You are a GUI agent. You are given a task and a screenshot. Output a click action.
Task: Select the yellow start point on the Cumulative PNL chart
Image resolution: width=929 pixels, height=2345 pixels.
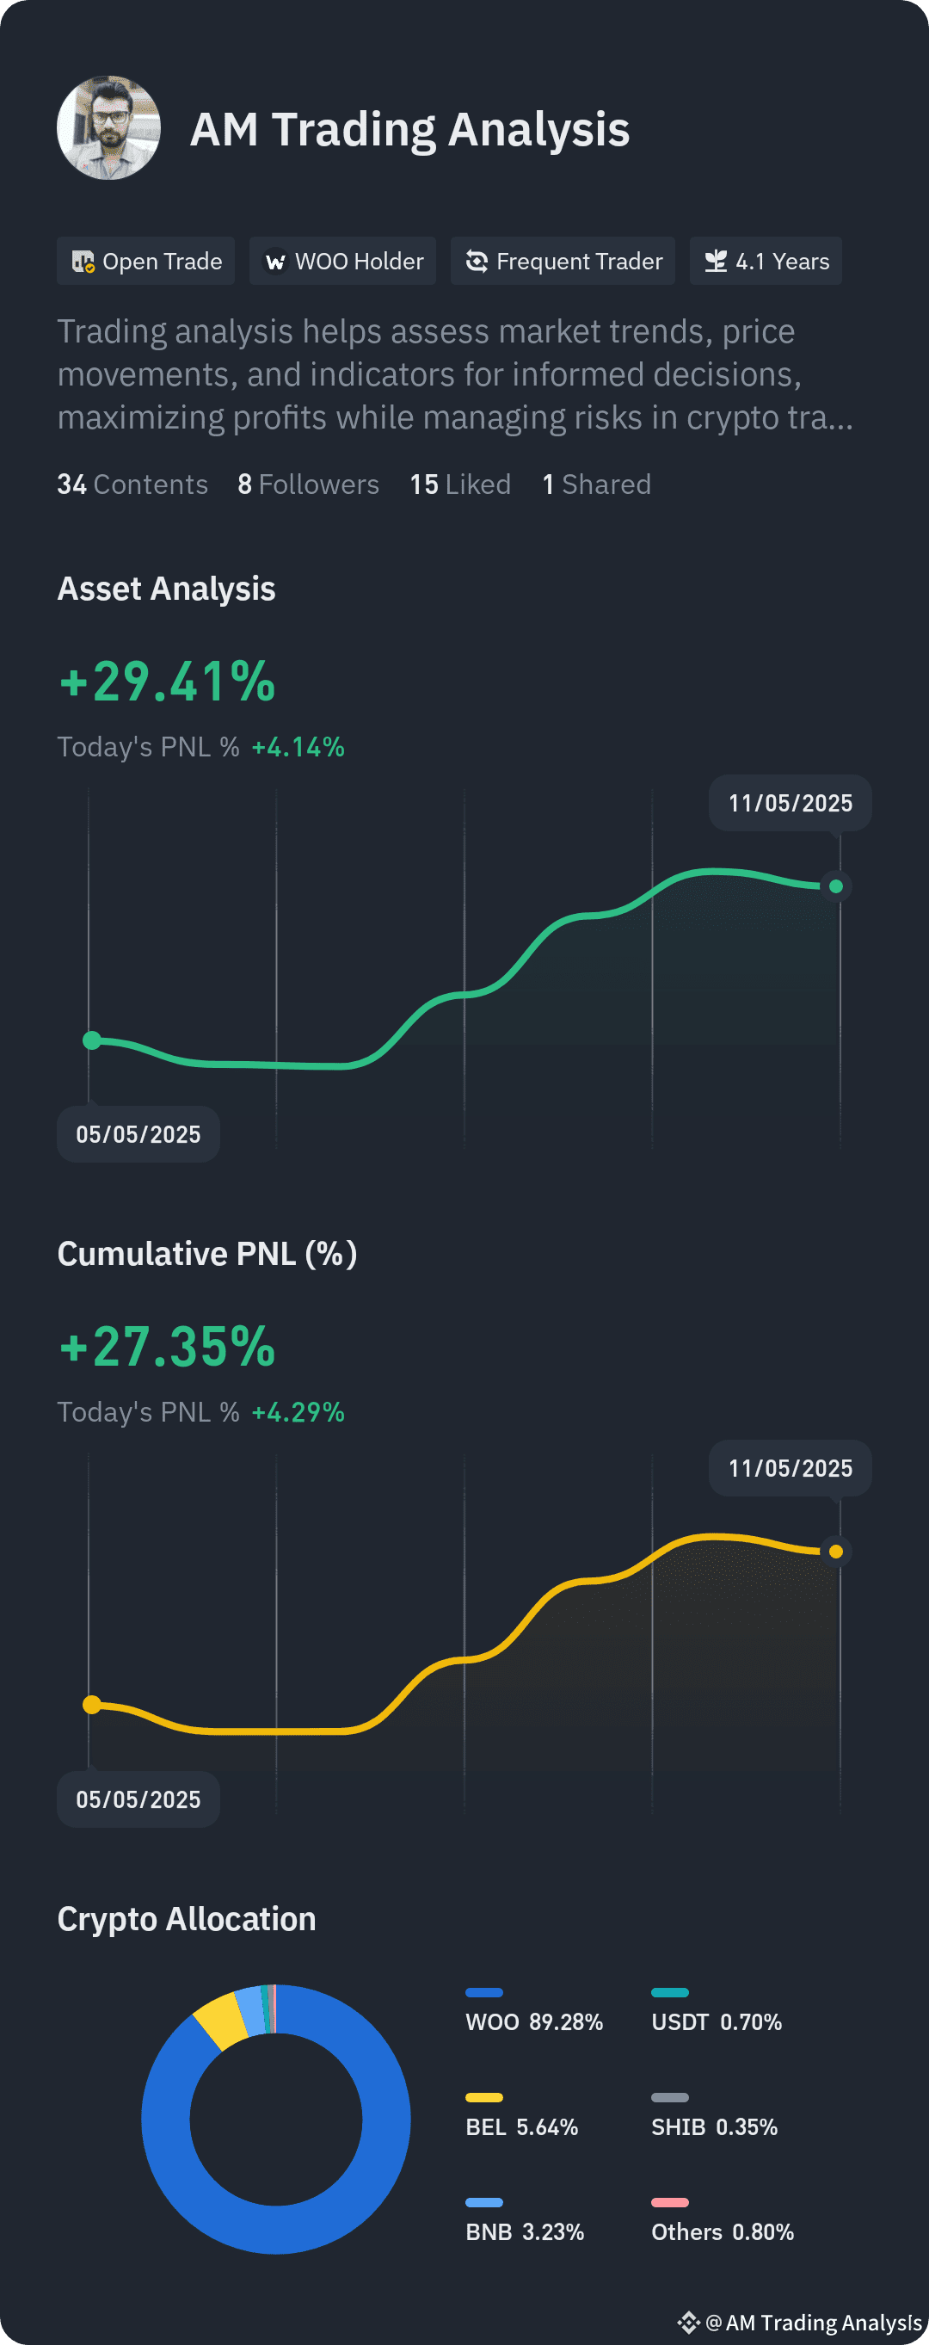coord(92,1705)
